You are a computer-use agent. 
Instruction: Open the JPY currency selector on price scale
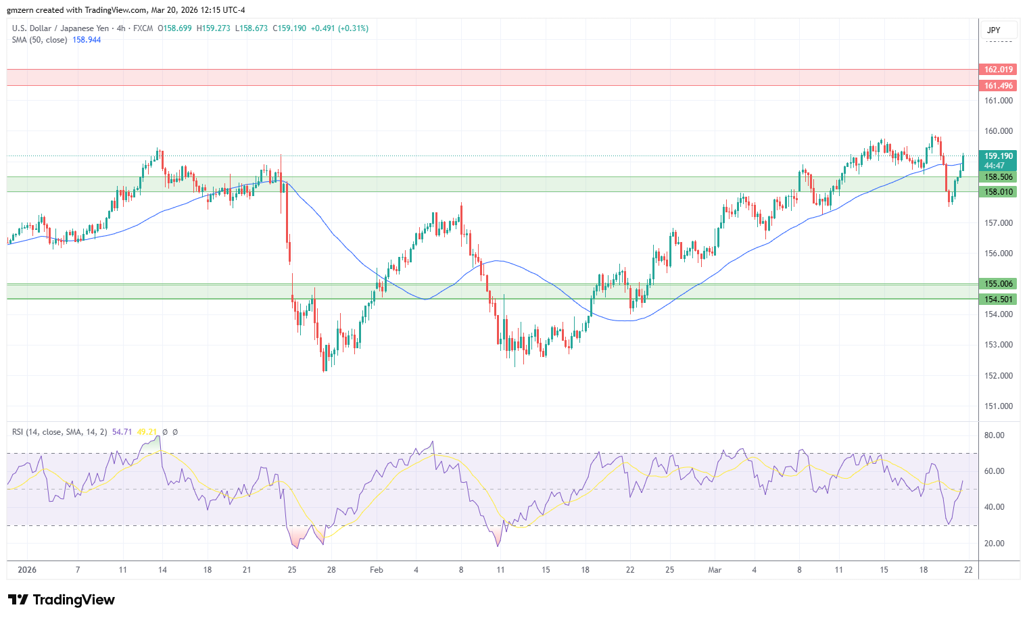998,30
